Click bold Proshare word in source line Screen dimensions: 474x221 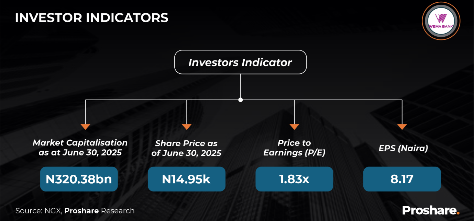coord(81,211)
